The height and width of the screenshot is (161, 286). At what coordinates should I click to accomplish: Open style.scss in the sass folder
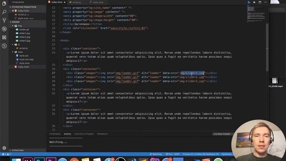(x=25, y=63)
